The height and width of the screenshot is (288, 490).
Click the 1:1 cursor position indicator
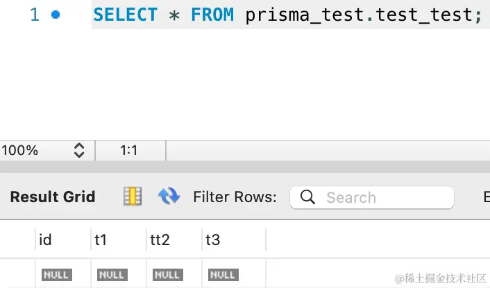(x=129, y=150)
